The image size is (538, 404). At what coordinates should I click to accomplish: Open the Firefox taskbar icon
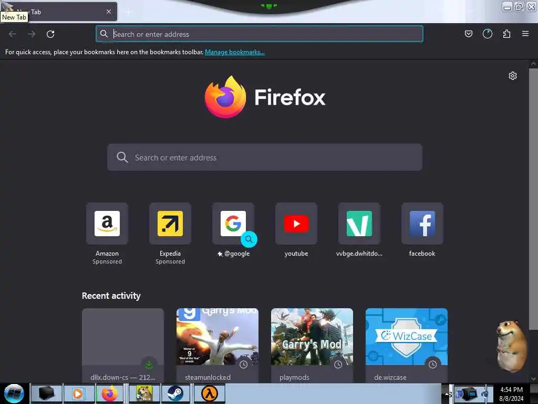coord(110,393)
